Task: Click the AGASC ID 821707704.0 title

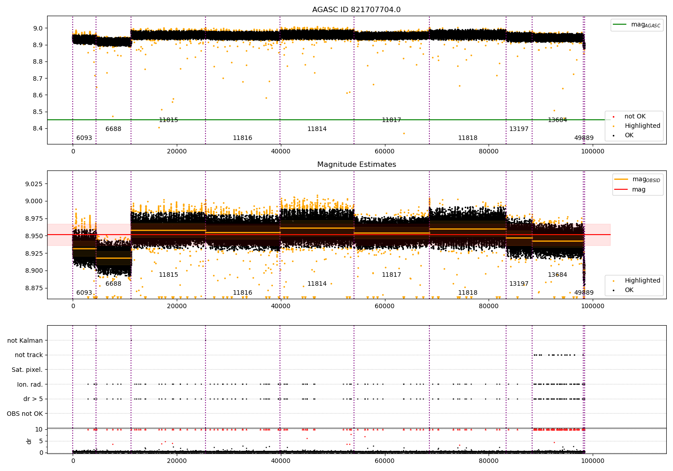Action: (x=356, y=10)
